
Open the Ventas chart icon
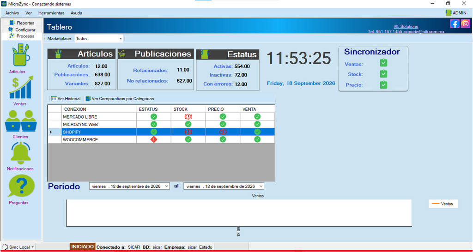[x=21, y=87]
